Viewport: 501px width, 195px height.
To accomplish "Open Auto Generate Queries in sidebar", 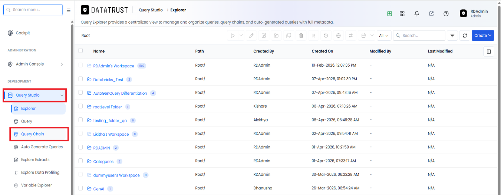I will pos(42,147).
